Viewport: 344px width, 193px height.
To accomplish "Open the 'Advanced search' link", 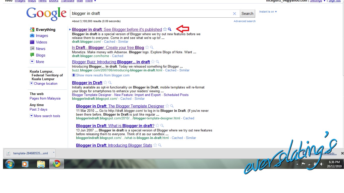I will pos(245,21).
